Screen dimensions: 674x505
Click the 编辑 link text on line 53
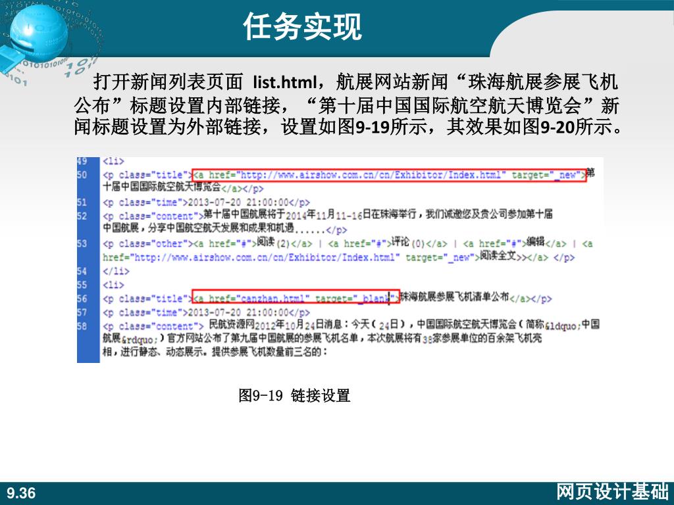pyautogui.click(x=536, y=242)
